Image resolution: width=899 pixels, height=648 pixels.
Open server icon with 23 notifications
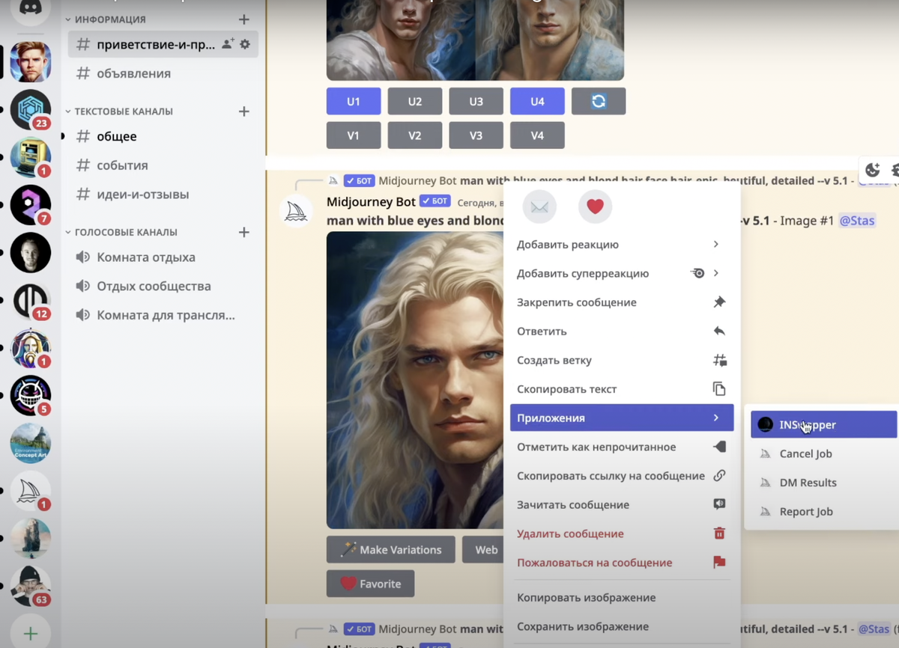31,110
